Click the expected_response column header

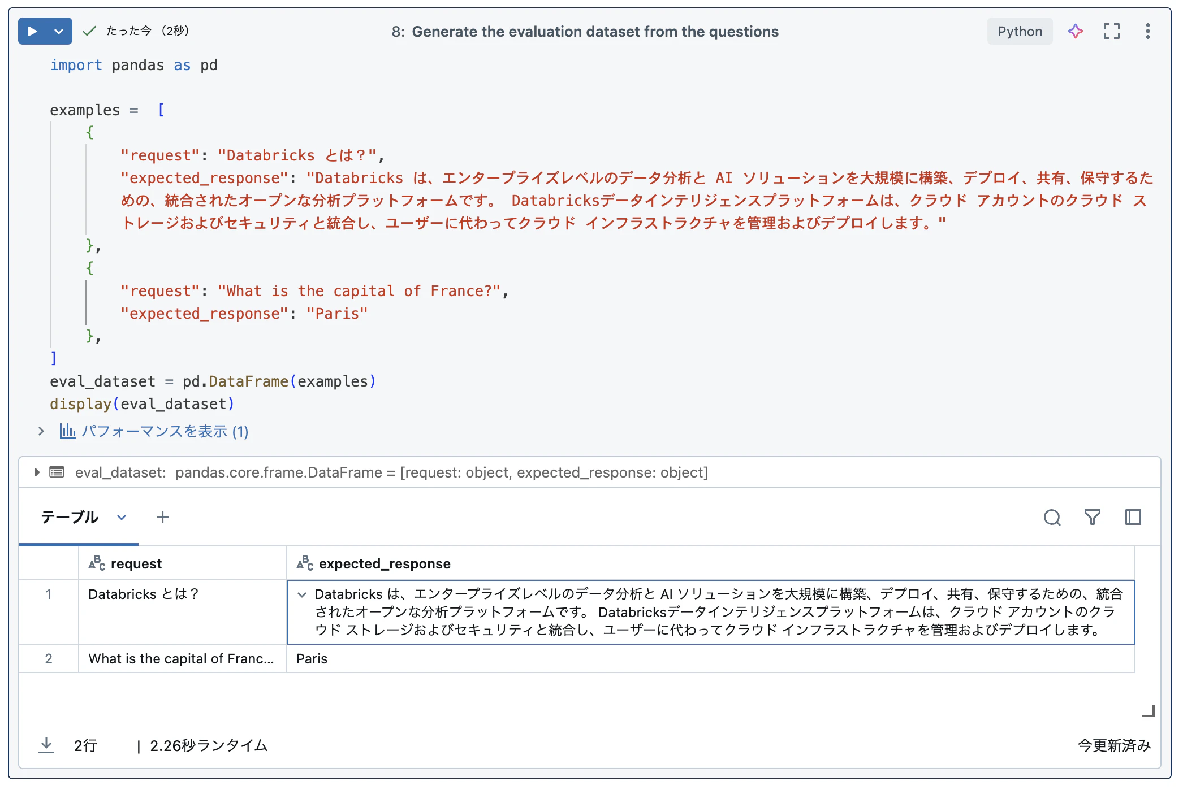711,563
